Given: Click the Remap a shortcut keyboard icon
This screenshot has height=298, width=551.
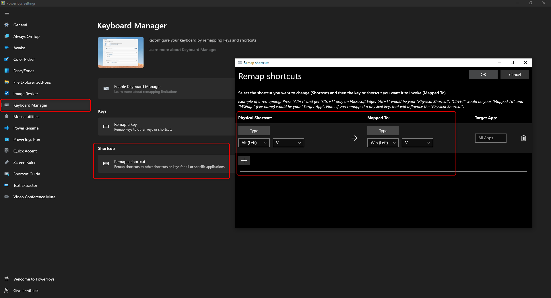Looking at the screenshot, I should click(106, 164).
